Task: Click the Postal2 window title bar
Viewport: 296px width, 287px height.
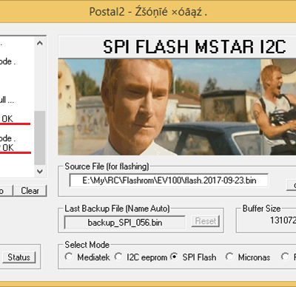Action: click(148, 11)
